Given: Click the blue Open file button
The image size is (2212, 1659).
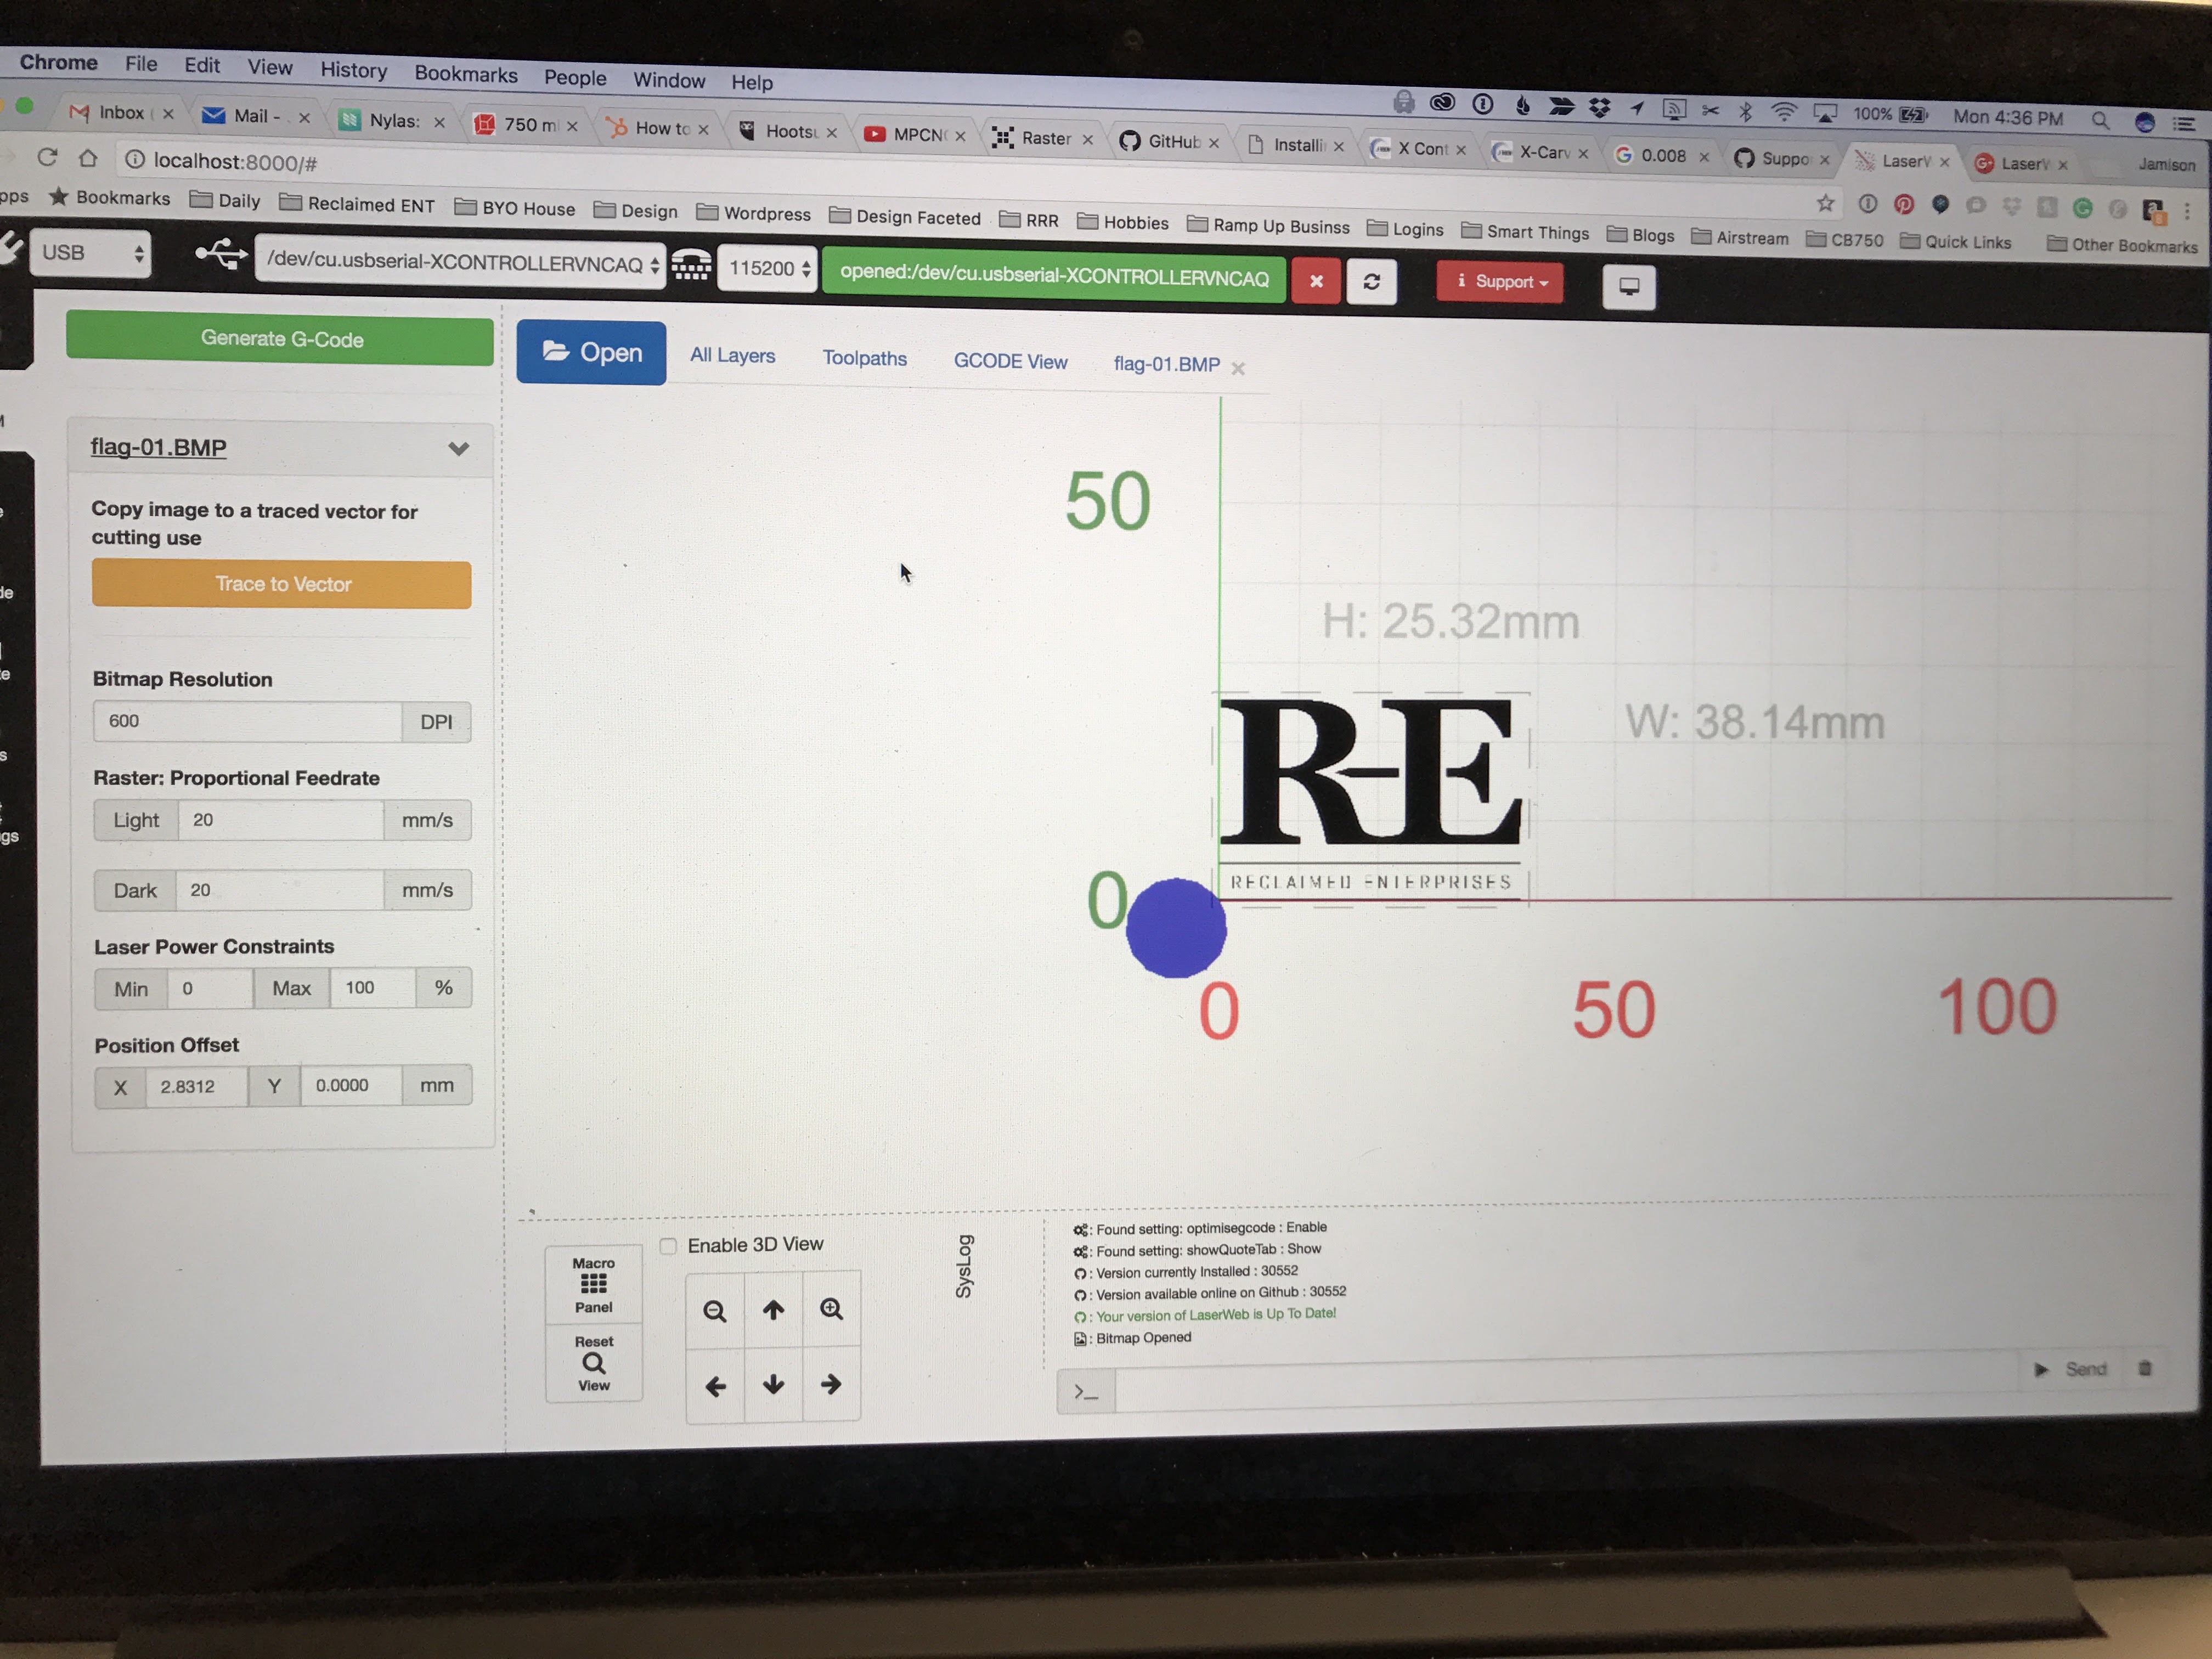Looking at the screenshot, I should click(x=591, y=352).
